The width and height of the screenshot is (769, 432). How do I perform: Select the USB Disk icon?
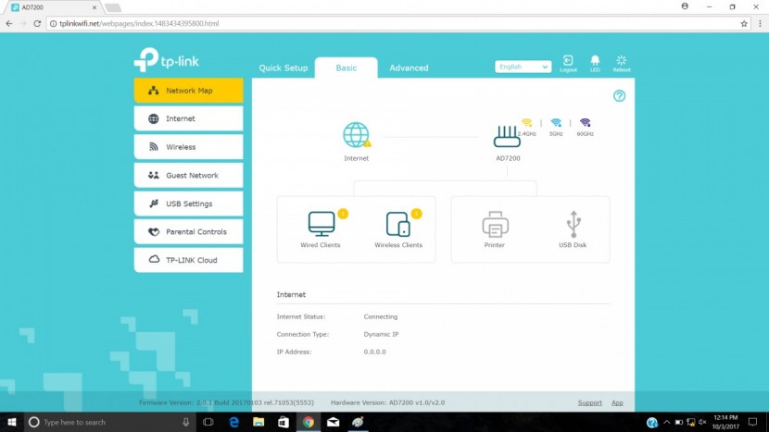click(x=574, y=225)
